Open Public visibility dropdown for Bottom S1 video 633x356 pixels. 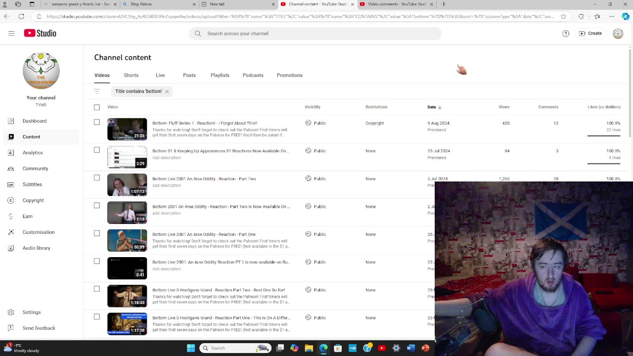click(x=316, y=151)
